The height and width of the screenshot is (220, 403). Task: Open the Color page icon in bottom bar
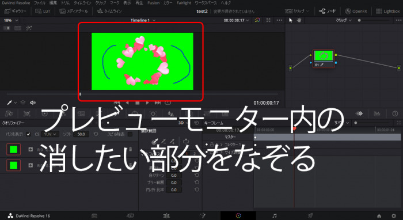tap(238, 215)
